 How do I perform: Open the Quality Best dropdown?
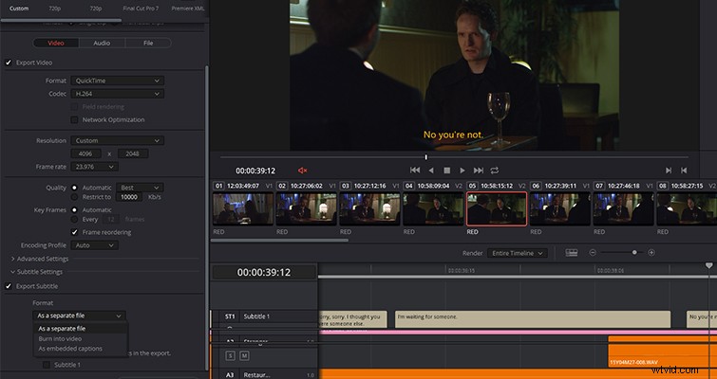(140, 188)
